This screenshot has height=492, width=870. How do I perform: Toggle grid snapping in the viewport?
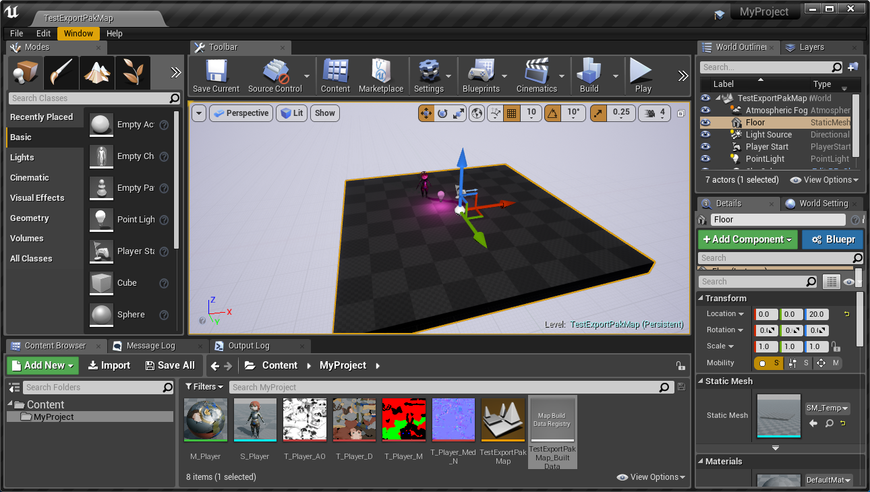pyautogui.click(x=511, y=113)
